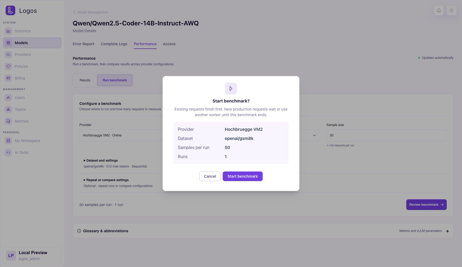The width and height of the screenshot is (462, 267).
Task: Go back to Model Management
Action: coord(90,12)
